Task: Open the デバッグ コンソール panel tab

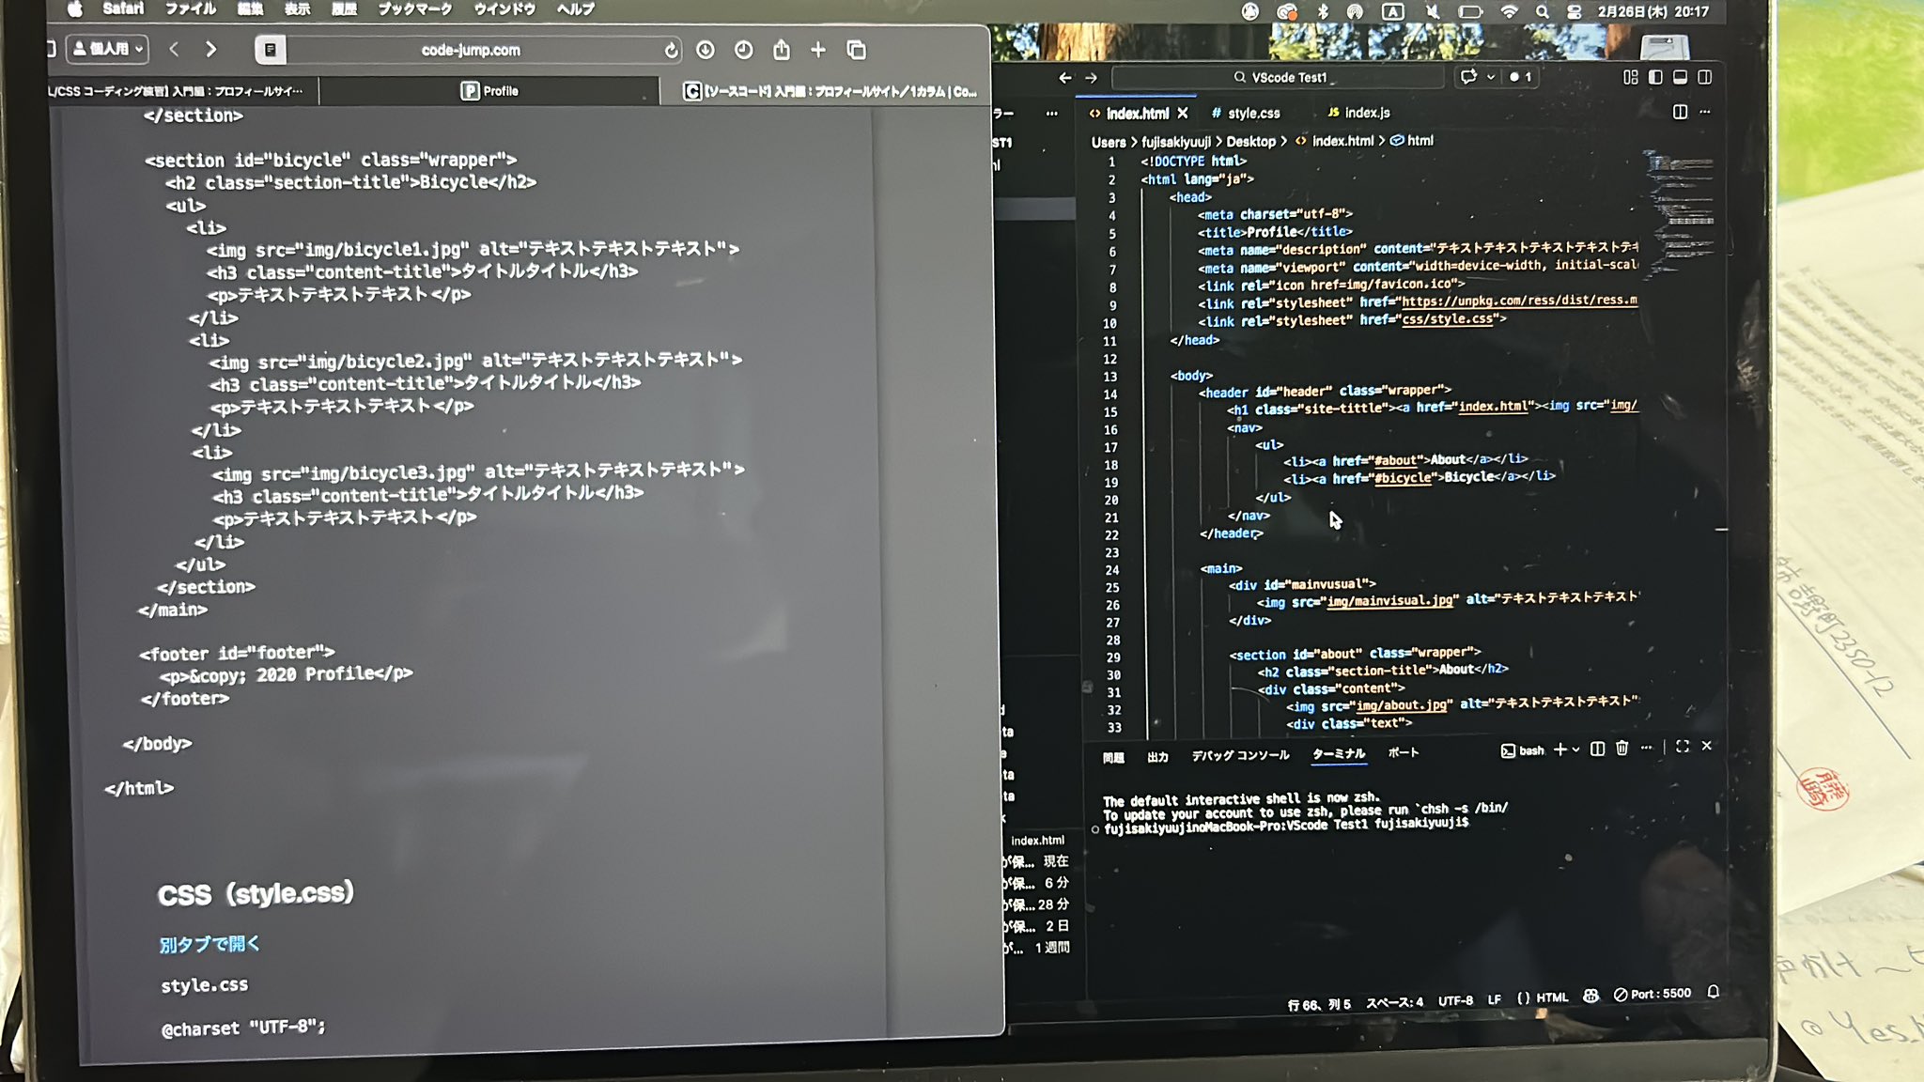Action: pos(1240,755)
